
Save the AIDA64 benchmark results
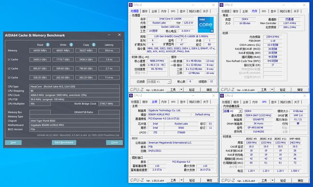point(13,143)
